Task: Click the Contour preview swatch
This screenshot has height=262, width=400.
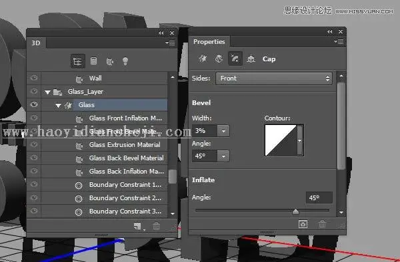Action: (281, 140)
